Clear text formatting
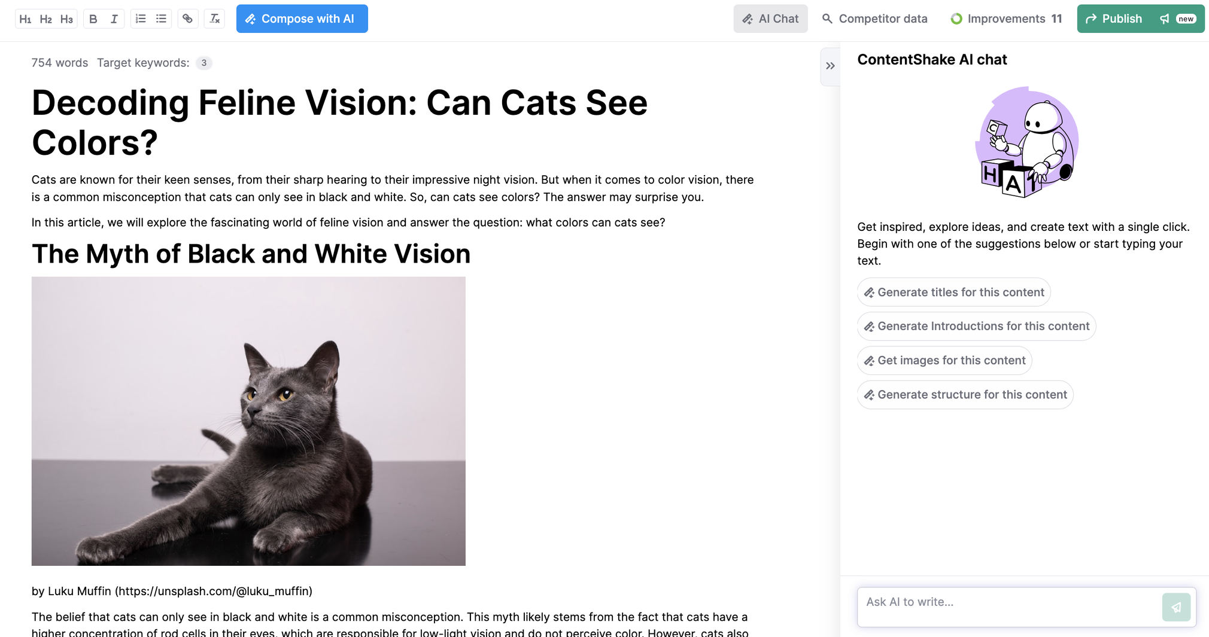This screenshot has width=1209, height=637. coord(214,19)
